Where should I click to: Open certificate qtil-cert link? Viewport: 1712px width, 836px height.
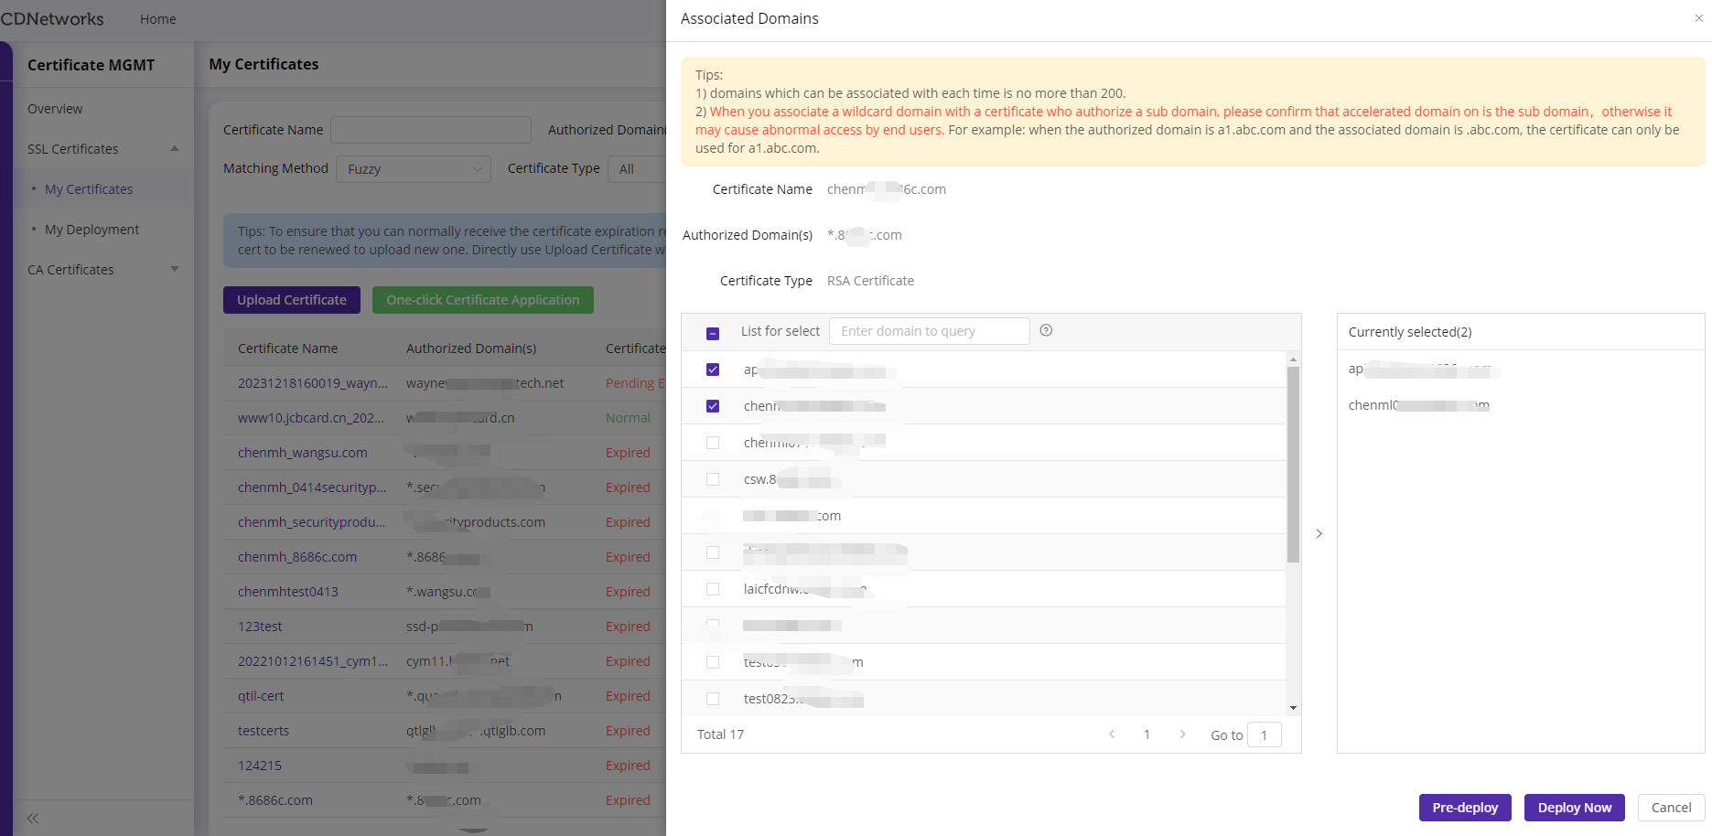261,696
